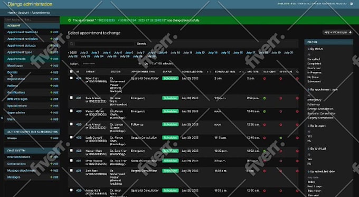This screenshot has width=359, height=197.
Task: Check the row checkbox for appointment 429
Action: coord(71,124)
